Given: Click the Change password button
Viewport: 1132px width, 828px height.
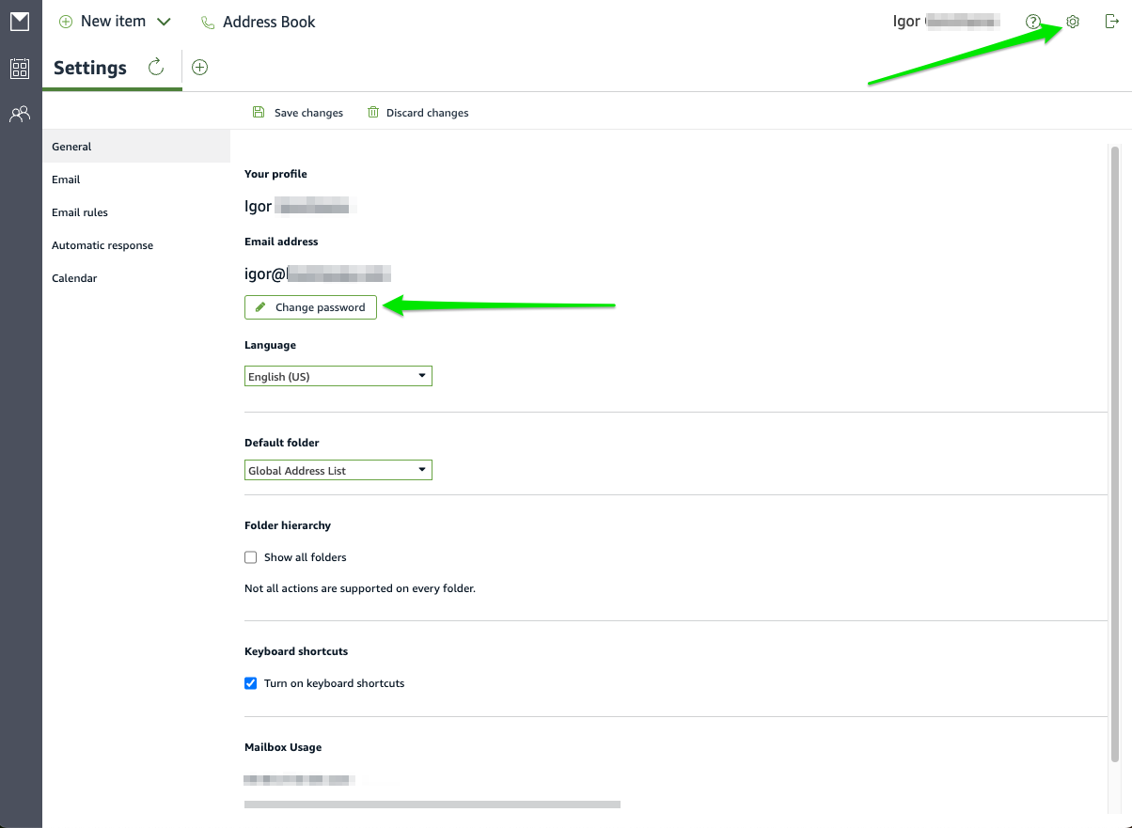Looking at the screenshot, I should pyautogui.click(x=310, y=307).
